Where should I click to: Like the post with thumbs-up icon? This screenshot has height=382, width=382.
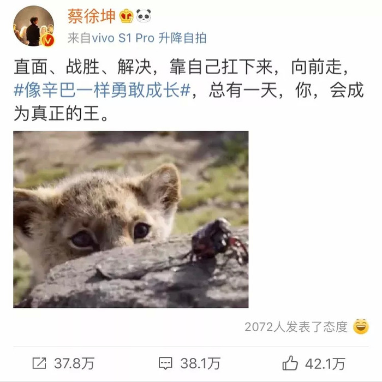(x=290, y=363)
